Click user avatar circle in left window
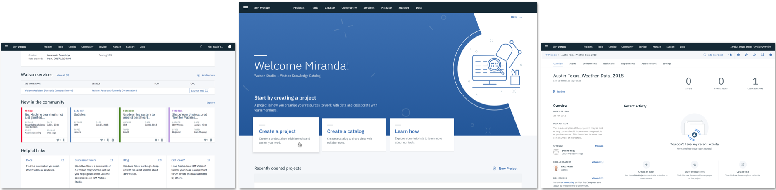 tap(230, 47)
